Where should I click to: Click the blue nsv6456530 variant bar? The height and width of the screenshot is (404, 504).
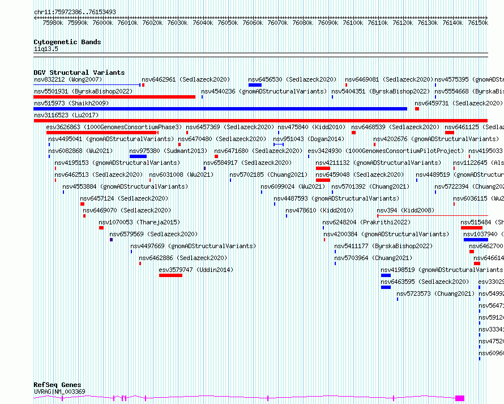pos(255,85)
